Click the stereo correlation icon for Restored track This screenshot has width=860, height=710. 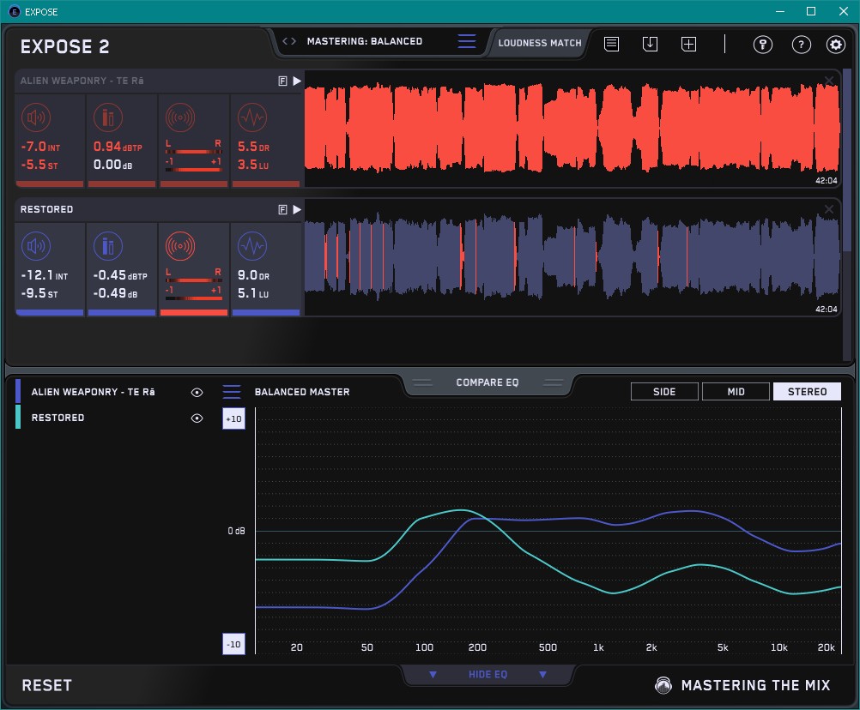pyautogui.click(x=180, y=248)
